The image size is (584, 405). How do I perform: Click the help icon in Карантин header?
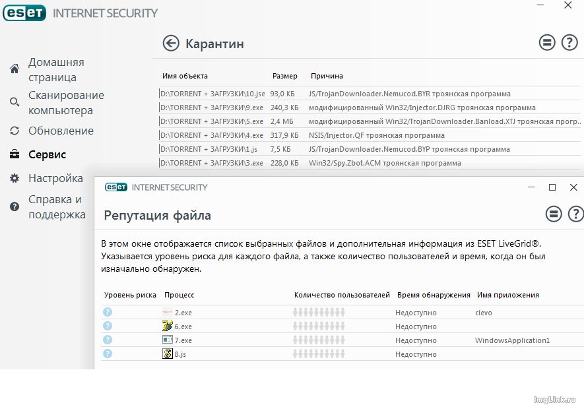coord(569,43)
